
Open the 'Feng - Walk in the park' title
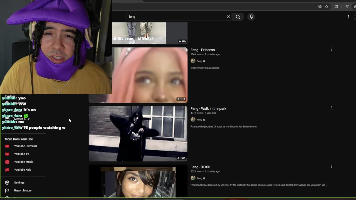(x=208, y=109)
